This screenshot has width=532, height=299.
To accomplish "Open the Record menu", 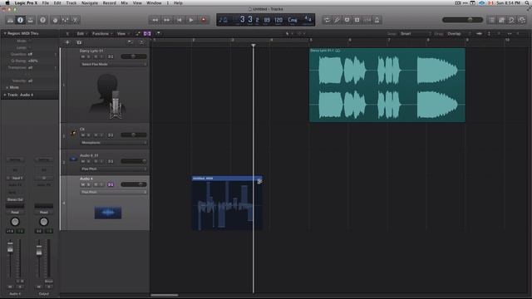I will pyautogui.click(x=109, y=2).
